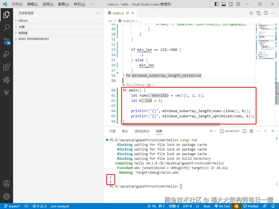Click Prettier status bar item
Image resolution: width=279 pixels, height=209 pixels.
tap(251, 206)
